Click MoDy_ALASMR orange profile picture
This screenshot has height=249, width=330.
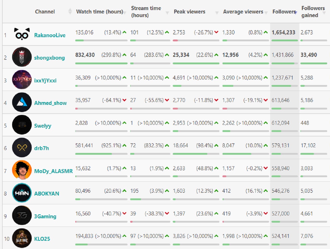pos(22,170)
